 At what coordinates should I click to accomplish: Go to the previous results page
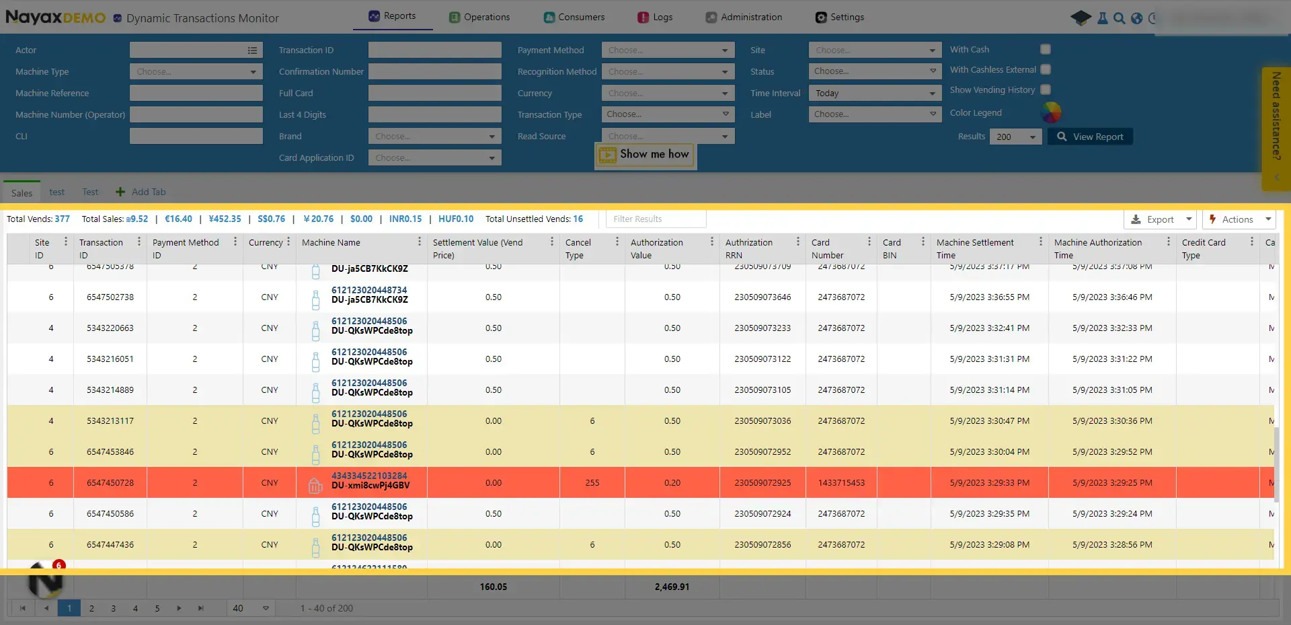coord(46,608)
